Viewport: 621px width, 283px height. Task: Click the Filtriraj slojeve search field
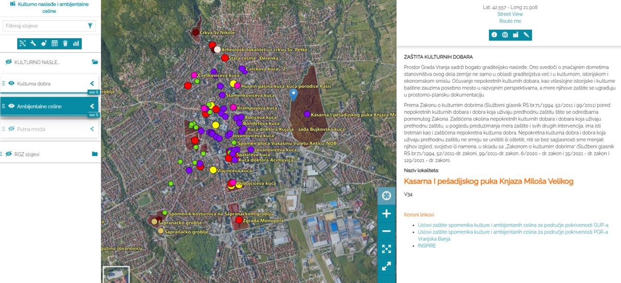(44, 26)
